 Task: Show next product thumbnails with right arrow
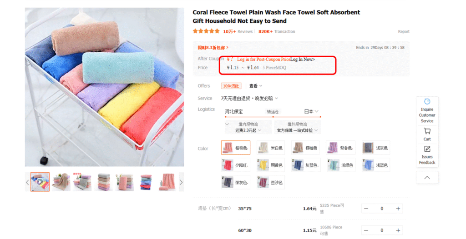pos(181,182)
